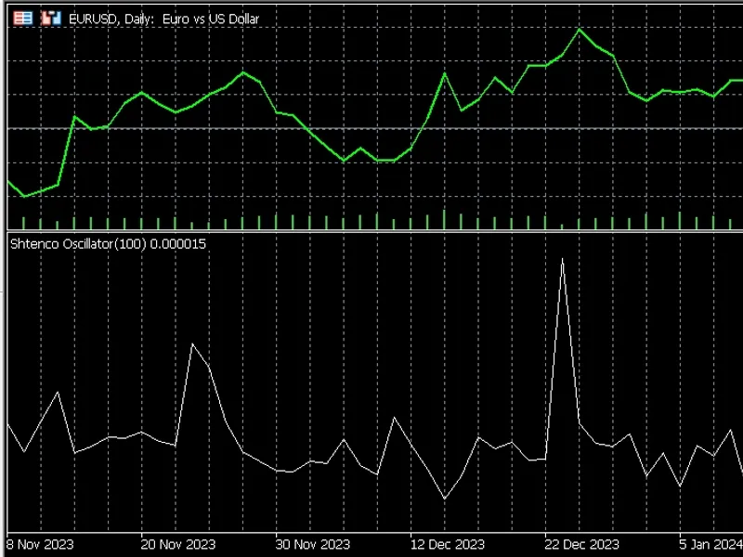Click the 12 Dec 2023 date label
The image size is (743, 557).
[448, 544]
